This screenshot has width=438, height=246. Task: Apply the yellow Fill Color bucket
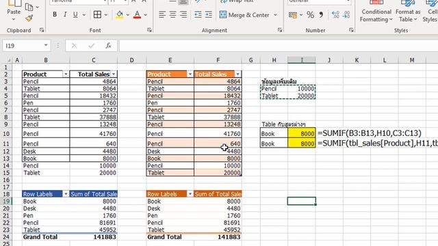pyautogui.click(x=120, y=14)
